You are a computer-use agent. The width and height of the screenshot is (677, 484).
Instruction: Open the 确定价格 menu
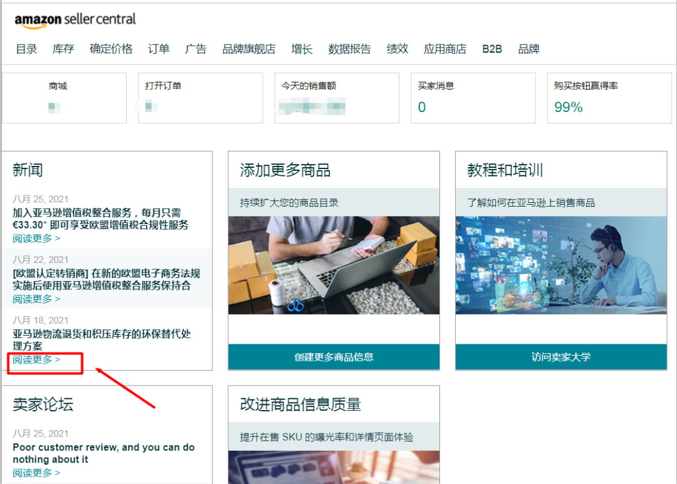point(111,49)
